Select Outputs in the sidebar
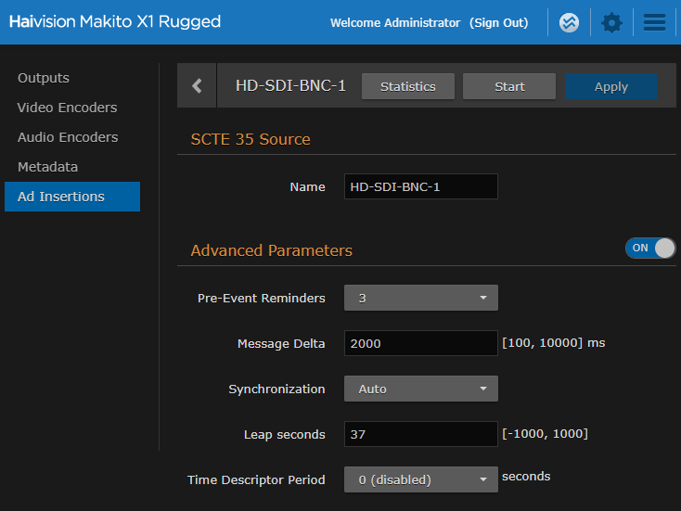Screen dimensions: 681x511 coord(44,78)
